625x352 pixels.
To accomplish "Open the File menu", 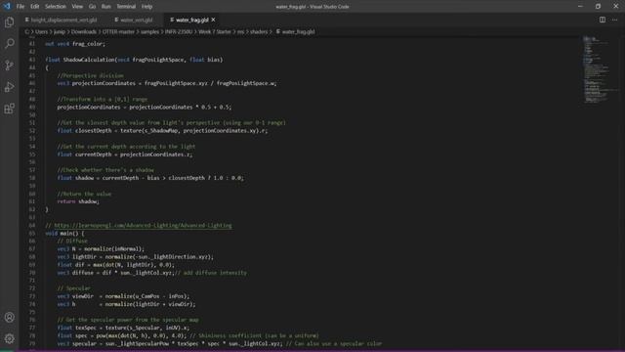I will [x=21, y=7].
